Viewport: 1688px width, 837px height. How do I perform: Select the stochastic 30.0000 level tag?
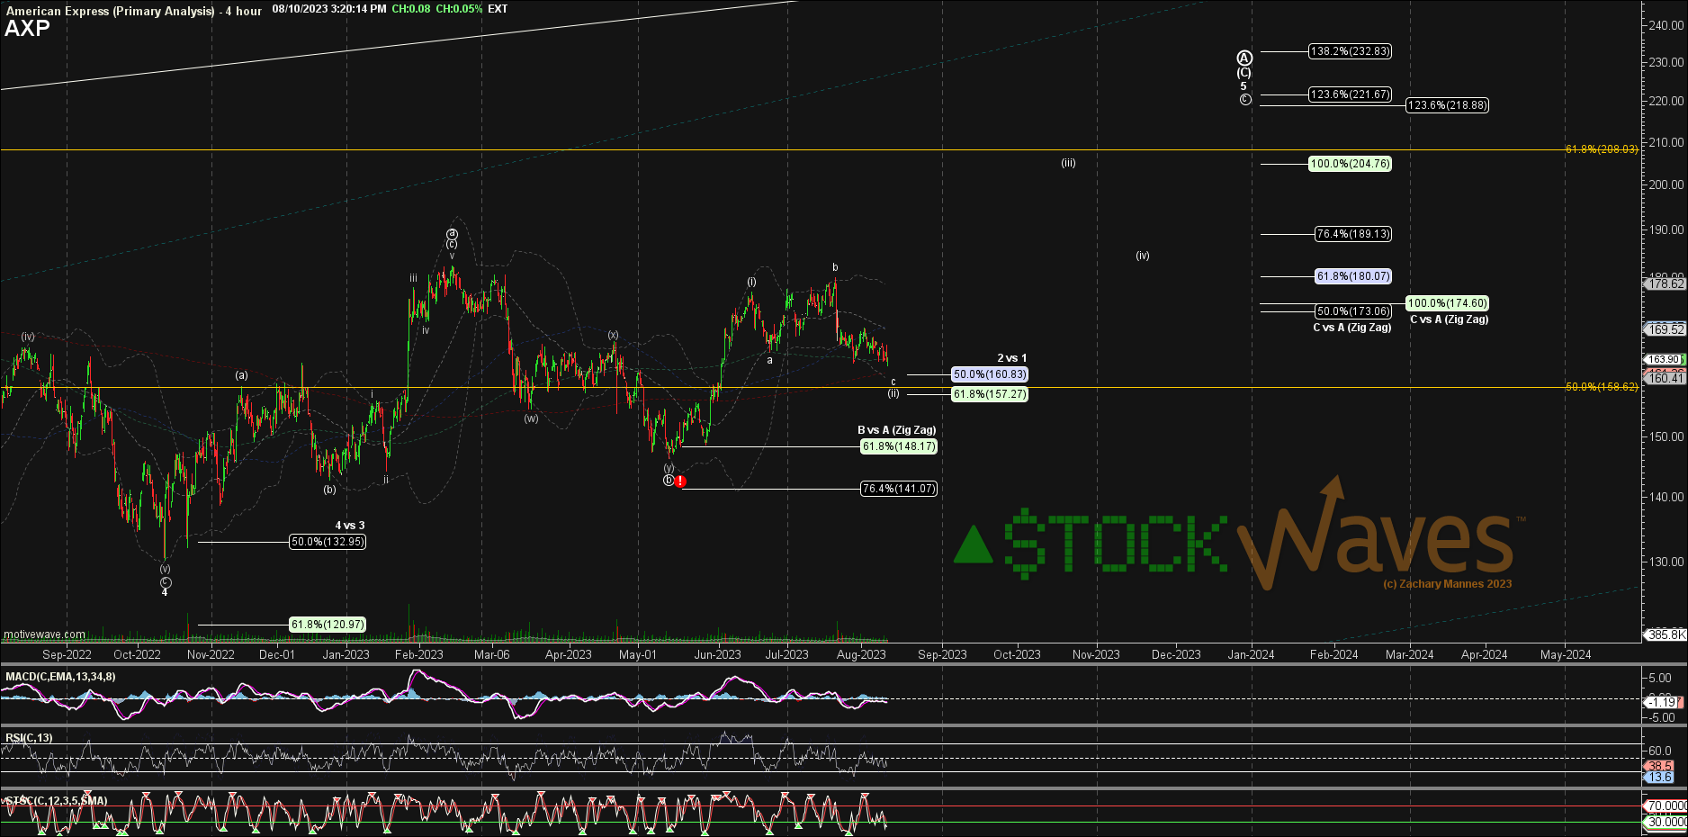point(1666,822)
